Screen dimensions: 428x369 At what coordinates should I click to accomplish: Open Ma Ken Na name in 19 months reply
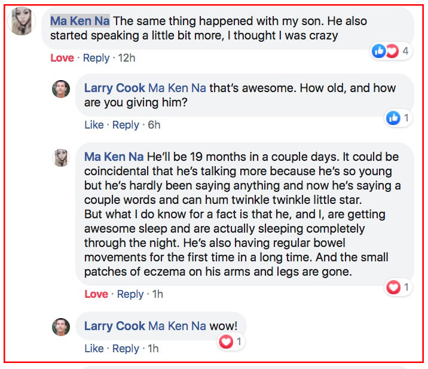click(x=114, y=157)
